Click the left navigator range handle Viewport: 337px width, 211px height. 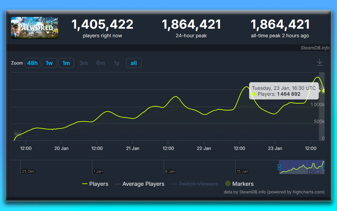click(279, 167)
